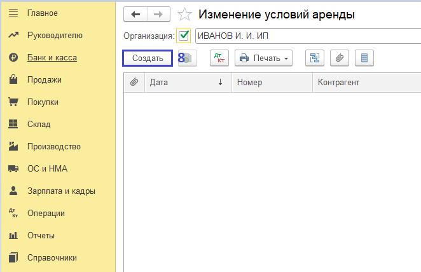Image resolution: width=421 pixels, height=272 pixels.
Task: Open the Главное menu section
Action: [x=42, y=13]
